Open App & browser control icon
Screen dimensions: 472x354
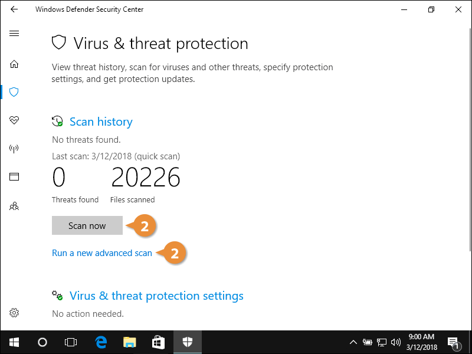coord(14,177)
